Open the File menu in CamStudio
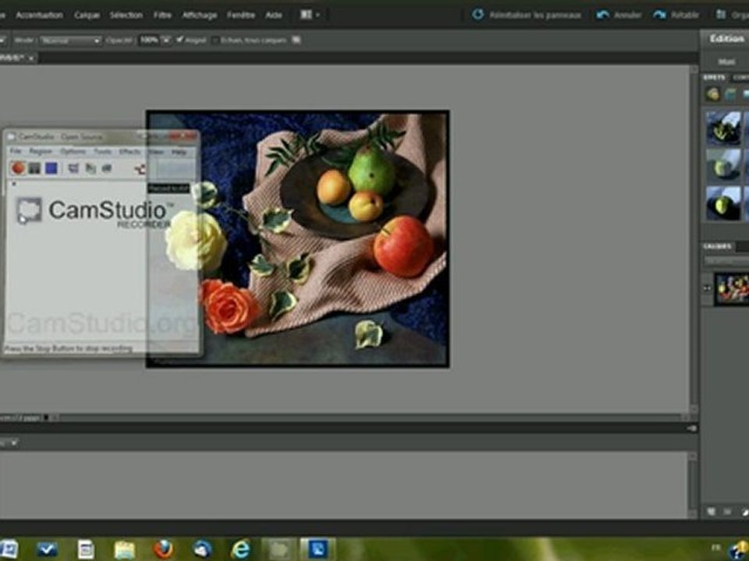 click(16, 152)
